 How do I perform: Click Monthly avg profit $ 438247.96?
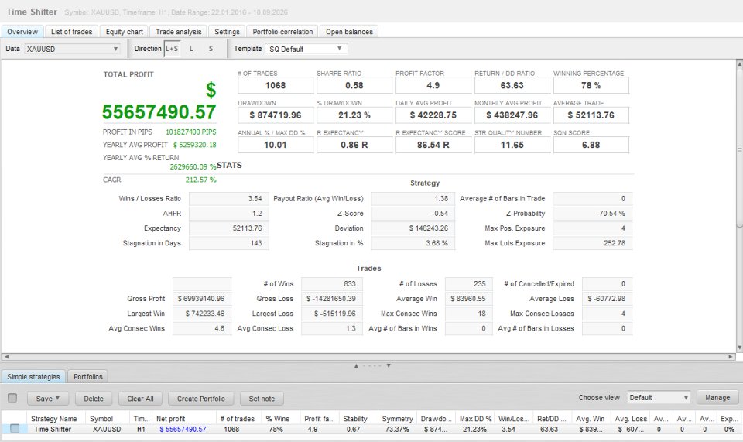click(512, 115)
